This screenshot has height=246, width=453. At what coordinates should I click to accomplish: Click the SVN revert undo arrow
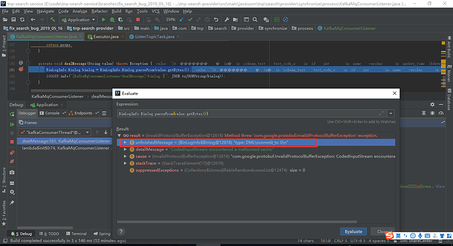(x=216, y=20)
